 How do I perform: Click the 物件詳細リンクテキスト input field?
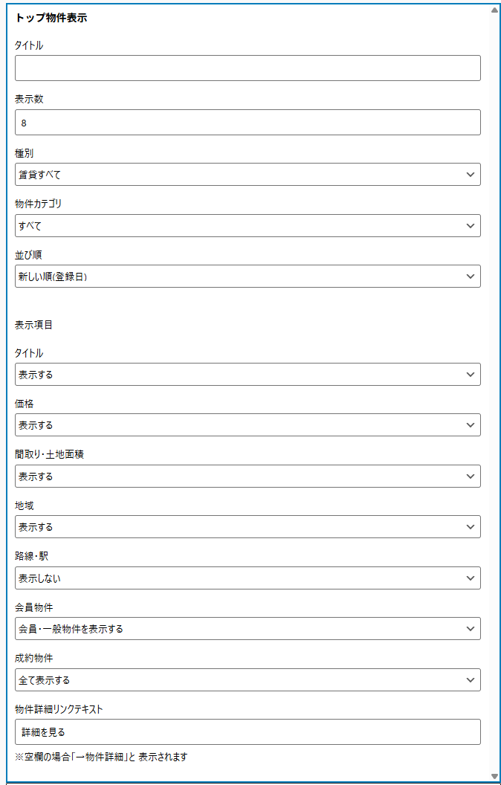click(x=248, y=732)
